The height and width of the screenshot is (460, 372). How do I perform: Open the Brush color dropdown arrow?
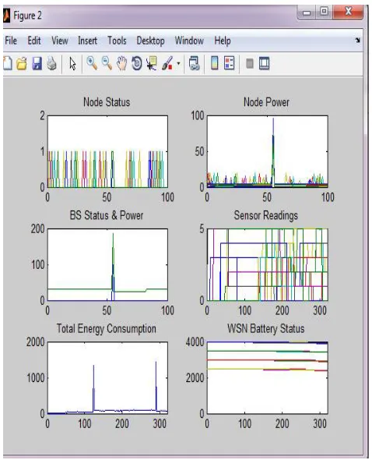pos(178,63)
